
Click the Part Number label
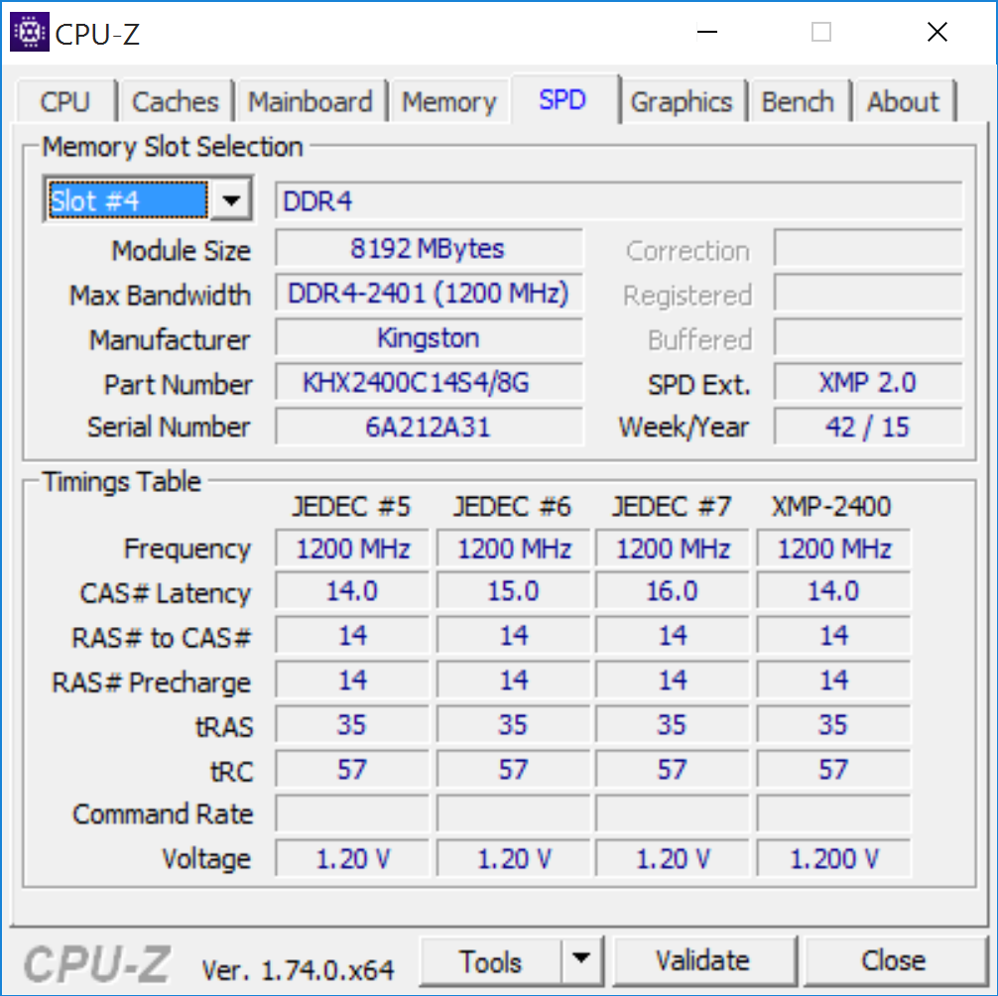(x=179, y=384)
